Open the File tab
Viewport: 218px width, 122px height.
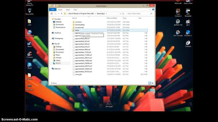click(53, 10)
